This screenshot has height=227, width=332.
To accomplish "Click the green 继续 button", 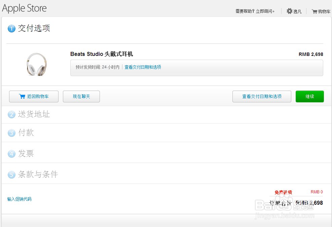I will pyautogui.click(x=309, y=96).
